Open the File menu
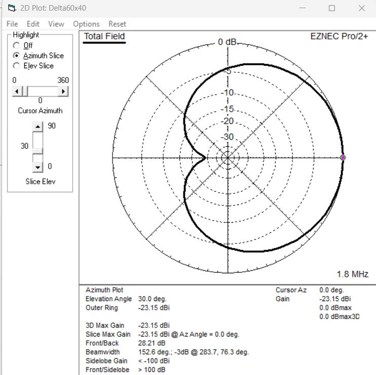The height and width of the screenshot is (375, 376). (x=12, y=24)
